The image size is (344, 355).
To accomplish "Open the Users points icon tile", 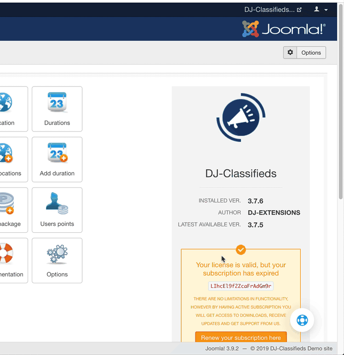I will pyautogui.click(x=57, y=210).
